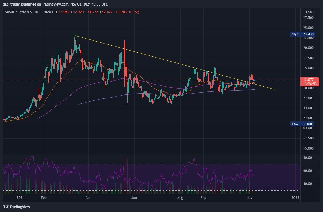Screen dimensions: 323x212
Task: Click the 2022 time axis label
Action: click(295, 198)
